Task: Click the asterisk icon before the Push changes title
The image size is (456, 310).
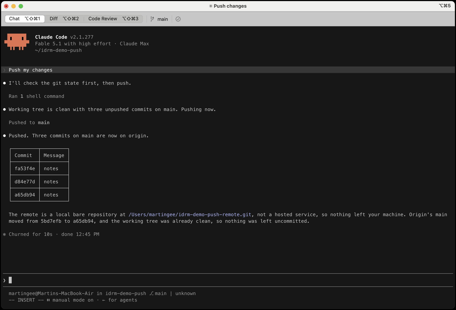Action: point(211,6)
